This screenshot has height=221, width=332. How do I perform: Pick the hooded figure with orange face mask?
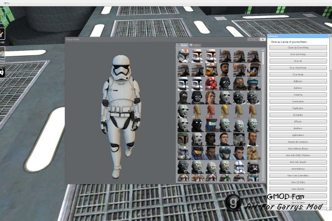click(x=239, y=84)
